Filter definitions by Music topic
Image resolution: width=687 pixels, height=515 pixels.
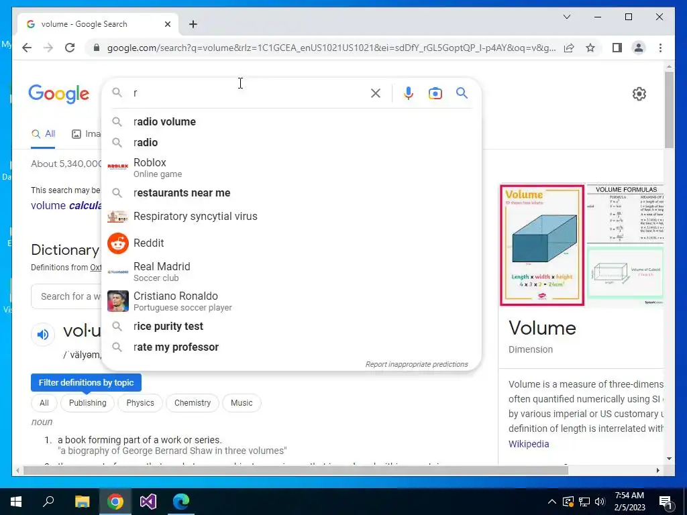click(242, 403)
